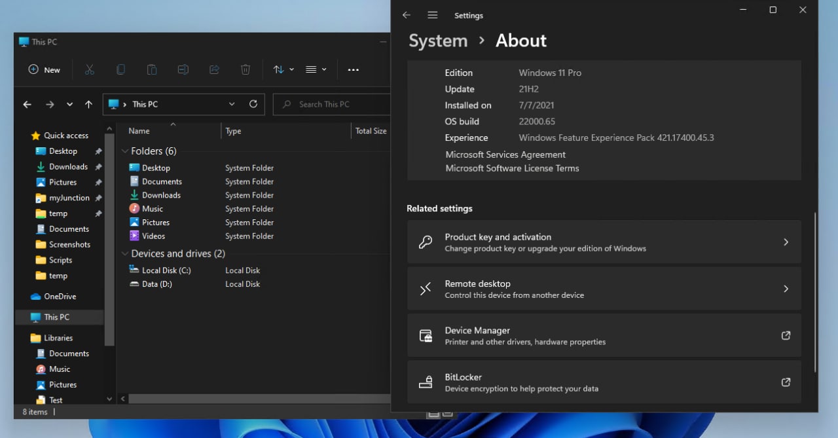Open BitLocker device encryption settings

click(604, 382)
